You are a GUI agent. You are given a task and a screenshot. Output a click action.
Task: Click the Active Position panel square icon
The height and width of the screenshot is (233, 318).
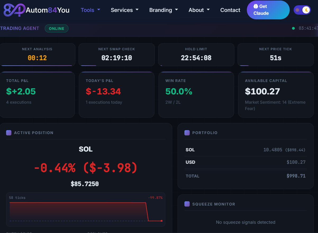[x=9, y=133]
